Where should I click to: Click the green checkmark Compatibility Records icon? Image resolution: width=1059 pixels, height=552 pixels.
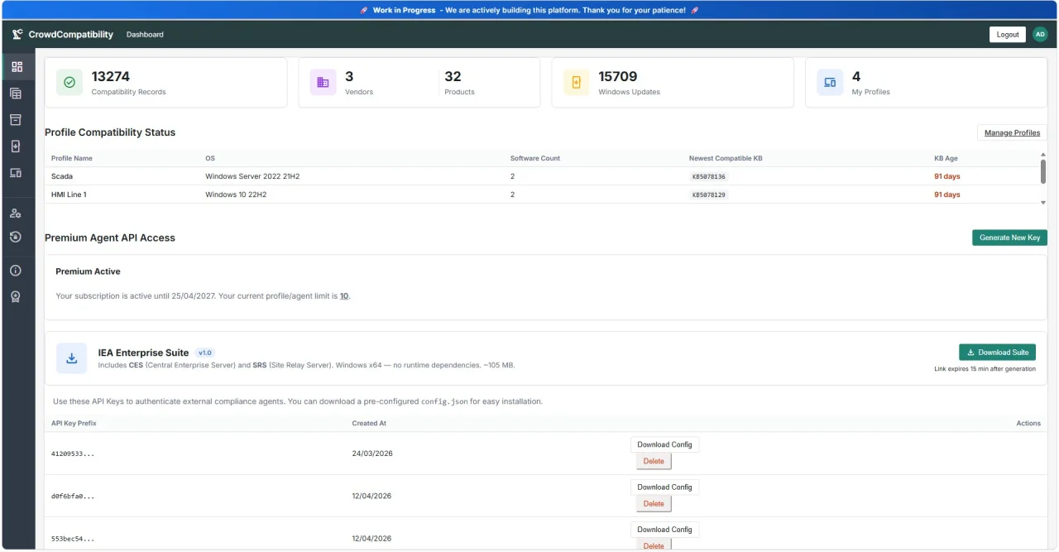coord(69,83)
